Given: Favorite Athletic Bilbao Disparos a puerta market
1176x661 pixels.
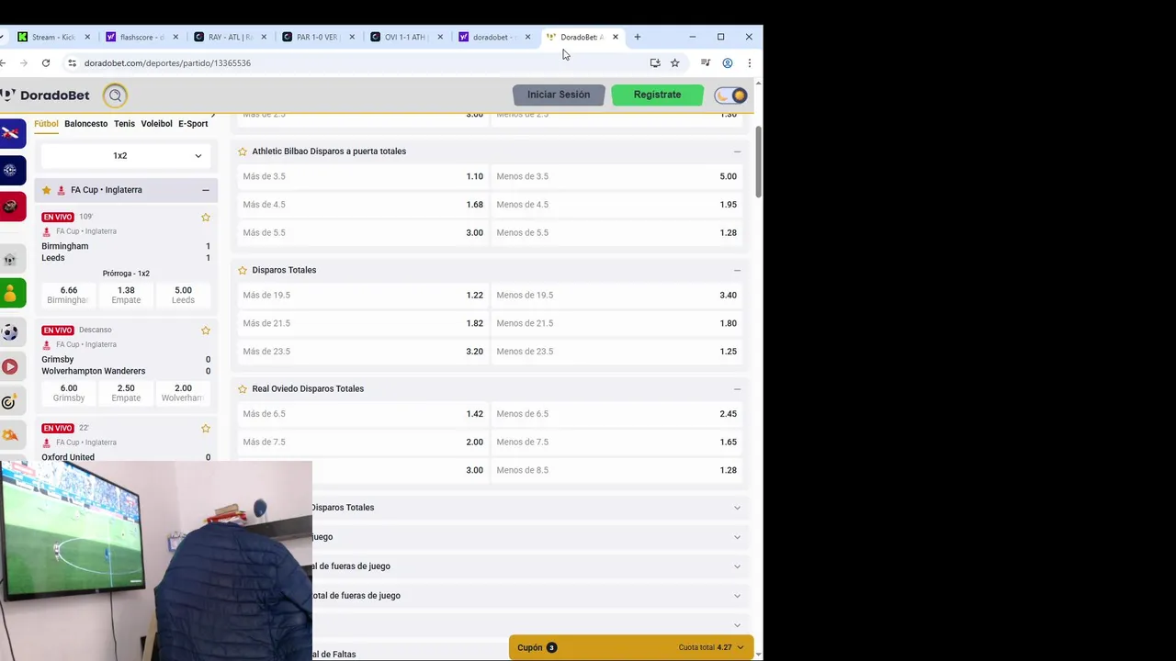Looking at the screenshot, I should pos(243,151).
